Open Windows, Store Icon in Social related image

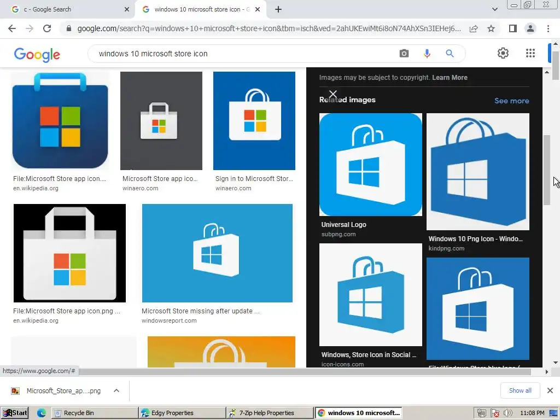370,295
